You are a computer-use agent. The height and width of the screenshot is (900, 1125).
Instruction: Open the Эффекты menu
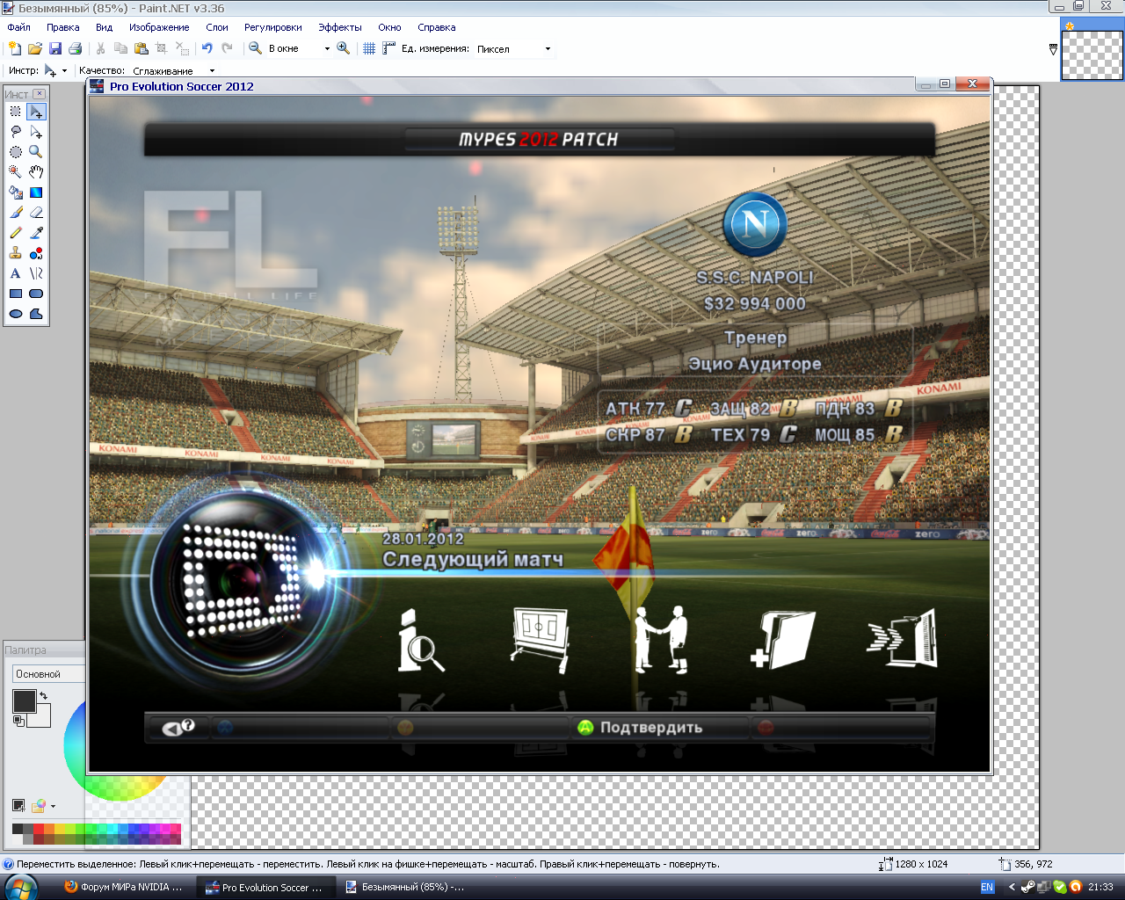340,27
